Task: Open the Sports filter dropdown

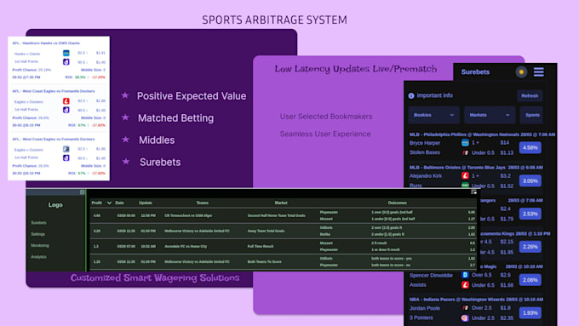Action: point(531,115)
